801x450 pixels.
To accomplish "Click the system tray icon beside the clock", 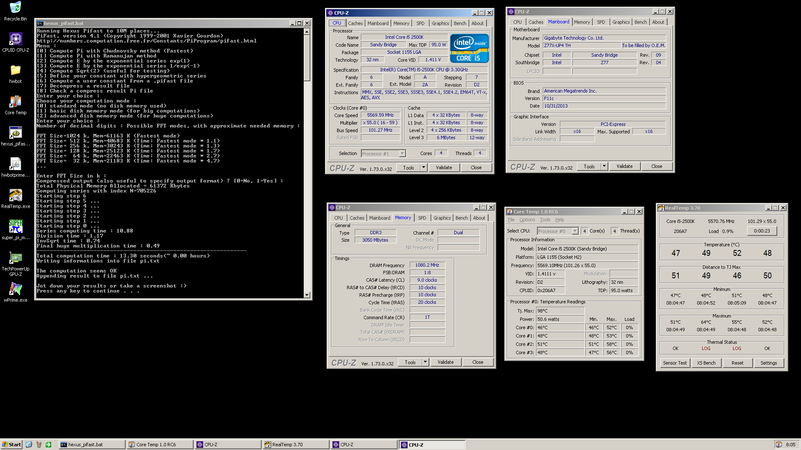I will pyautogui.click(x=778, y=445).
